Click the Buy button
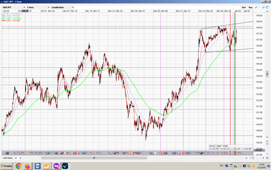 point(251,7)
